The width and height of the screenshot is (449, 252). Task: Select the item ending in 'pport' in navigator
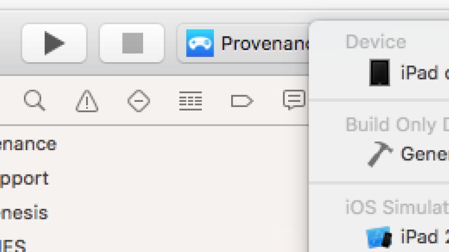(24, 180)
